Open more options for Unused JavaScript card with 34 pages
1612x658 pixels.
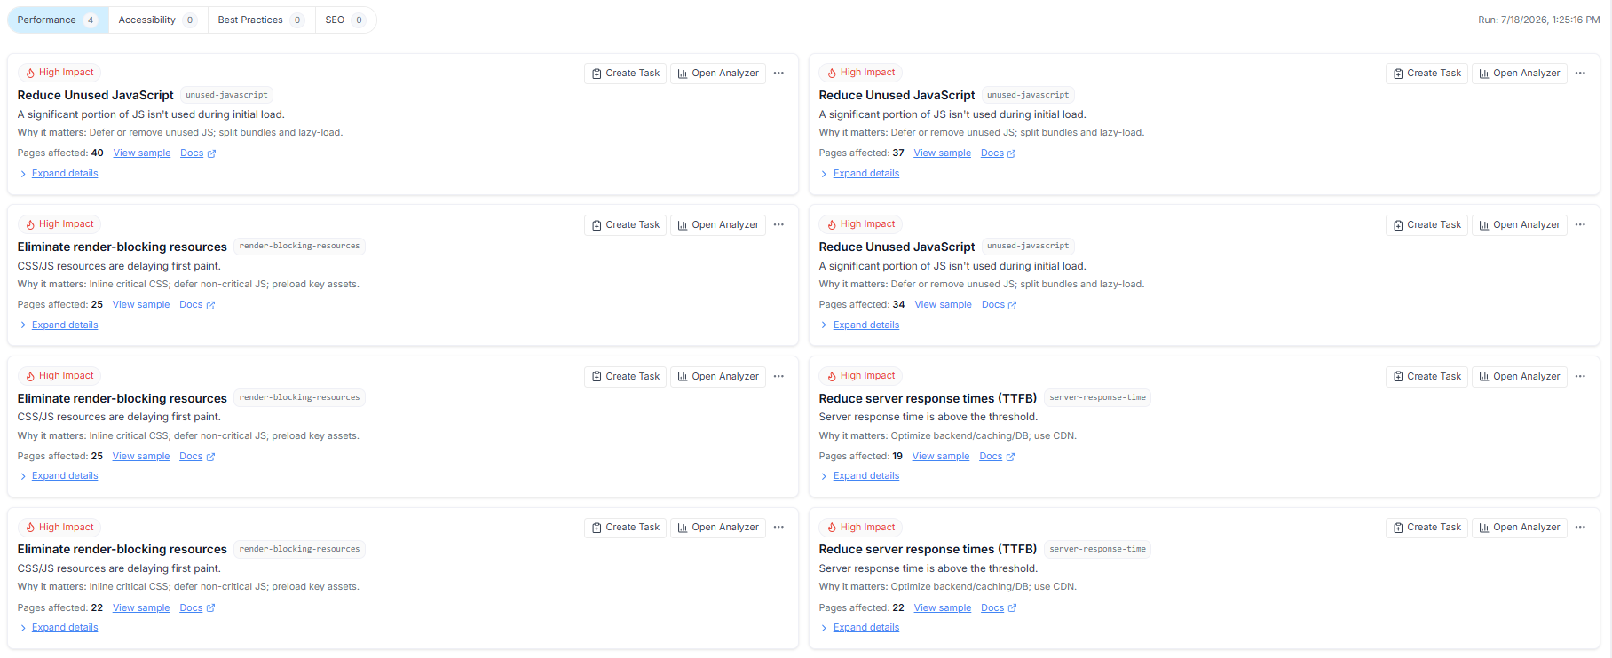1580,225
